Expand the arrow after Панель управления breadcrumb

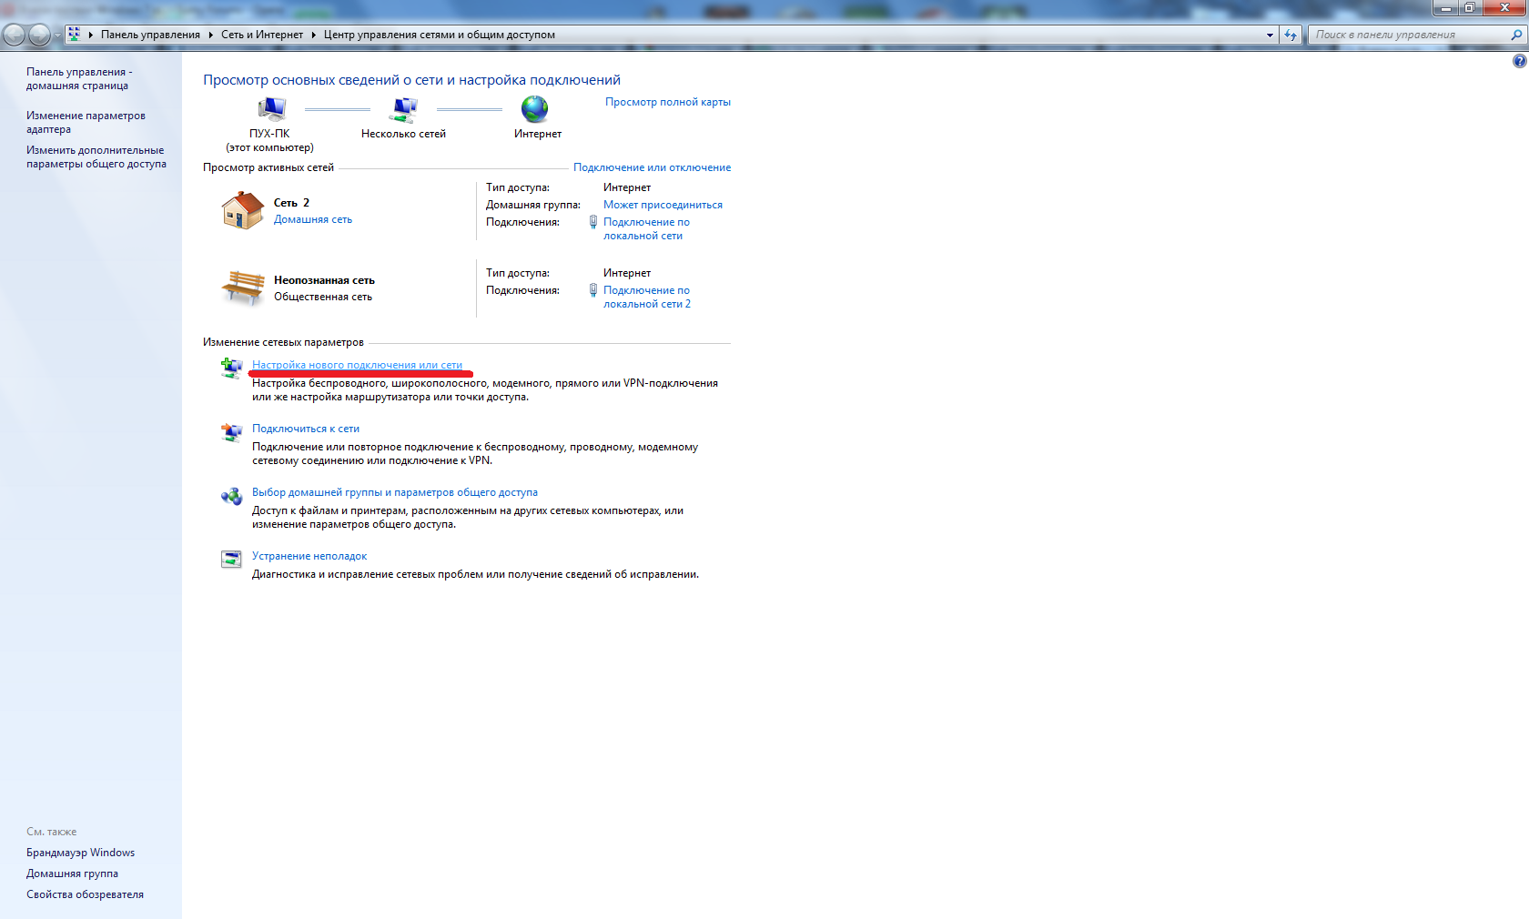pyautogui.click(x=210, y=35)
